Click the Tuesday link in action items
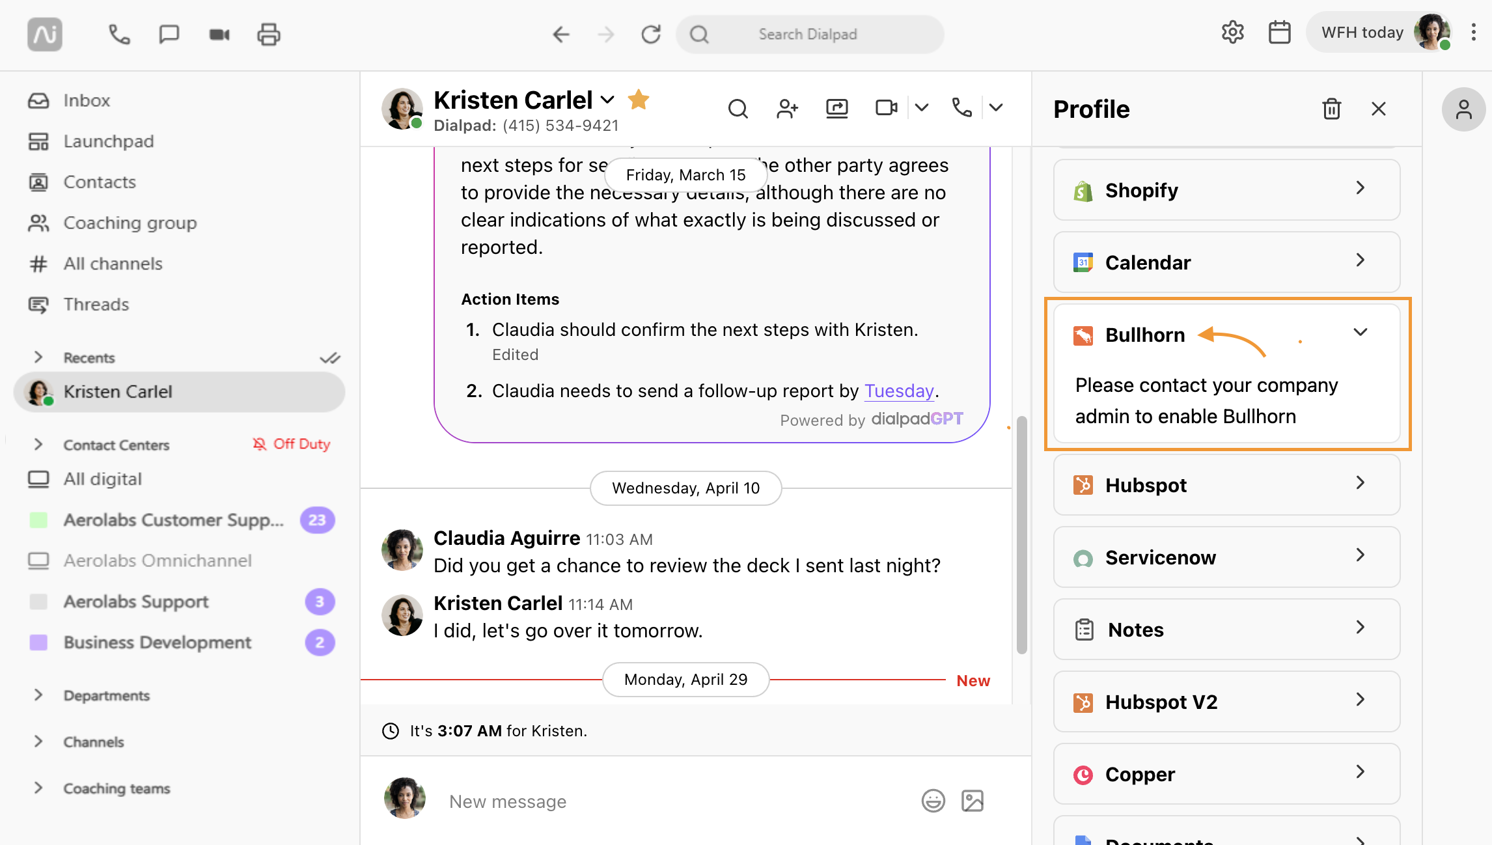The image size is (1492, 845). pos(899,391)
